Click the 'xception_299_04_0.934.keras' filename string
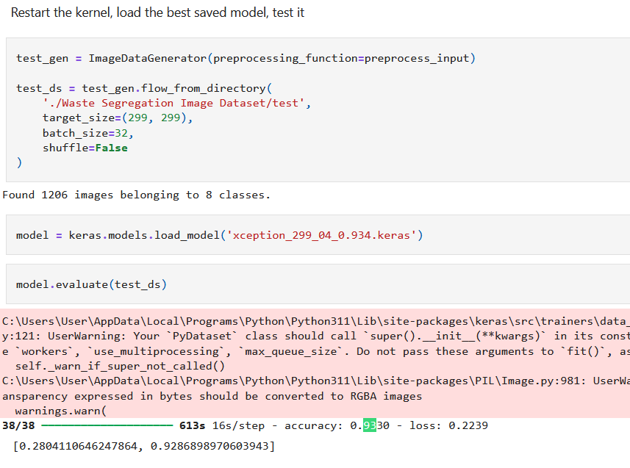This screenshot has width=630, height=468. click(x=321, y=235)
